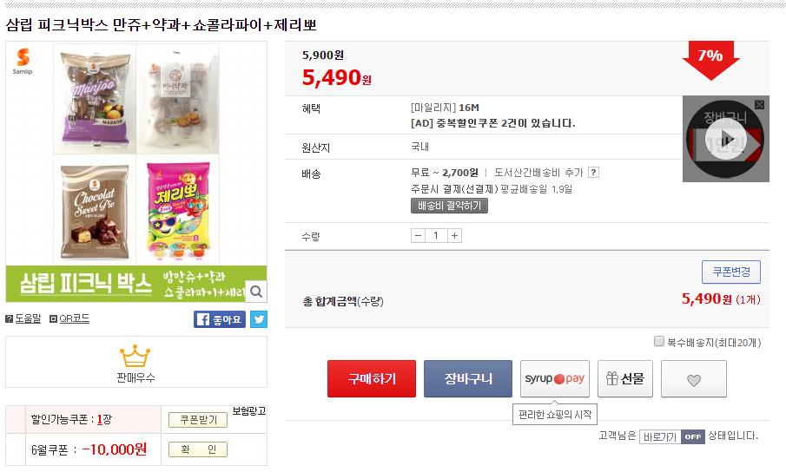The image size is (786, 472).
Task: Pay using the Syrup Pay button
Action: click(554, 378)
